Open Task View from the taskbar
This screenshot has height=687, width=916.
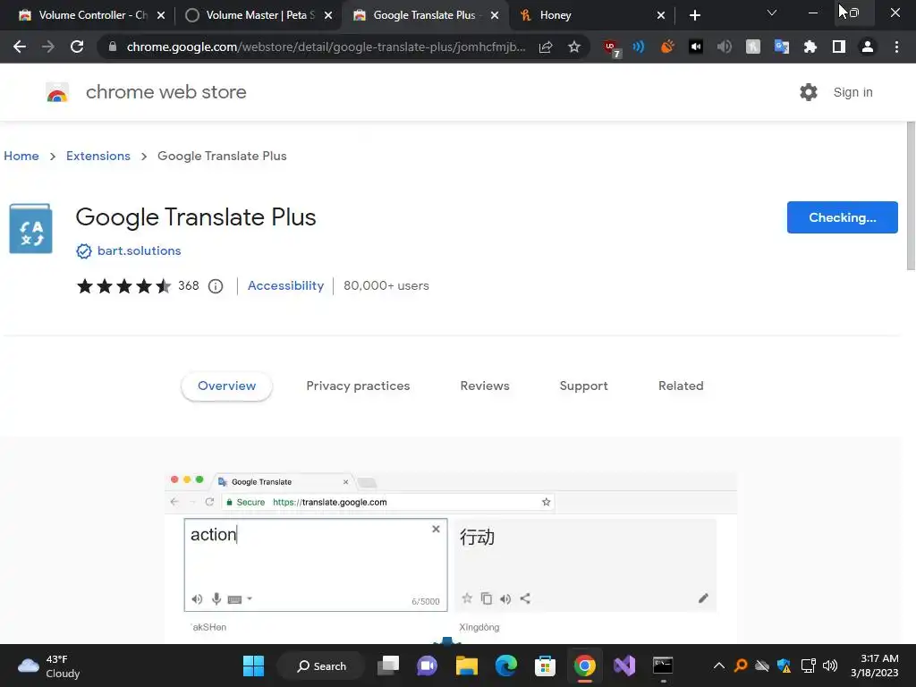[388, 666]
